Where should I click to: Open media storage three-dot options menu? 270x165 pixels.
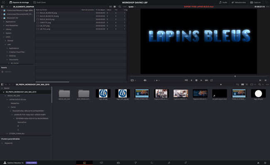125,7
